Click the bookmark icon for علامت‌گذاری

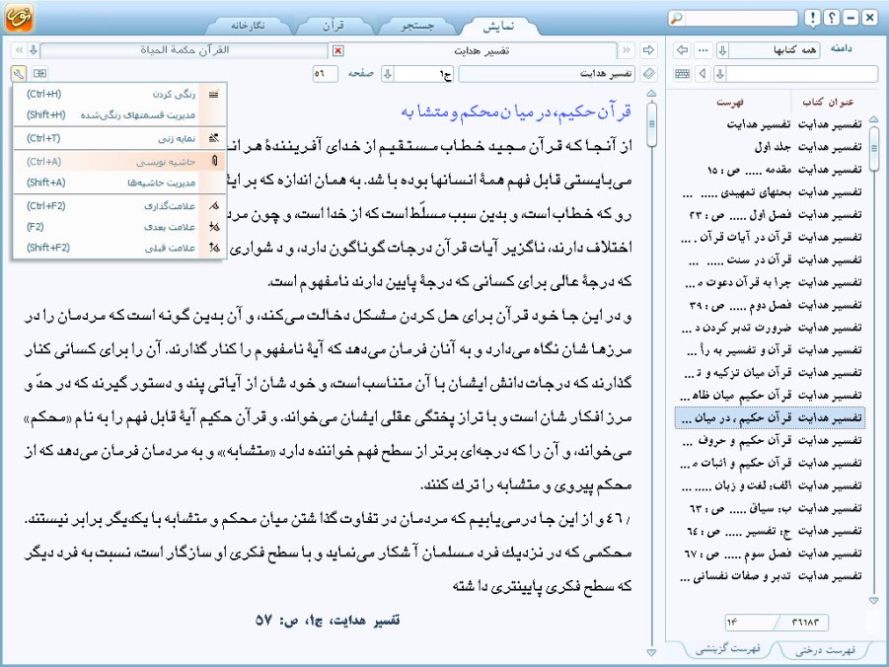(214, 206)
